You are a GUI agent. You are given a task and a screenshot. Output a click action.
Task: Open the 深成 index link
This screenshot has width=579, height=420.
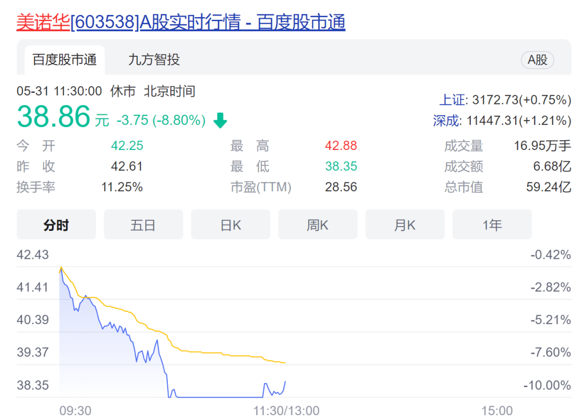pos(446,121)
